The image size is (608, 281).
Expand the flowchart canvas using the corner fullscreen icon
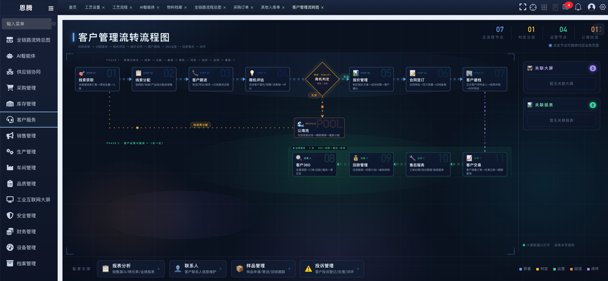(598, 30)
